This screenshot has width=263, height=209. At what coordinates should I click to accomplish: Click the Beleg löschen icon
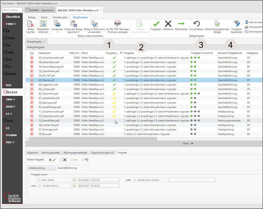(31, 24)
